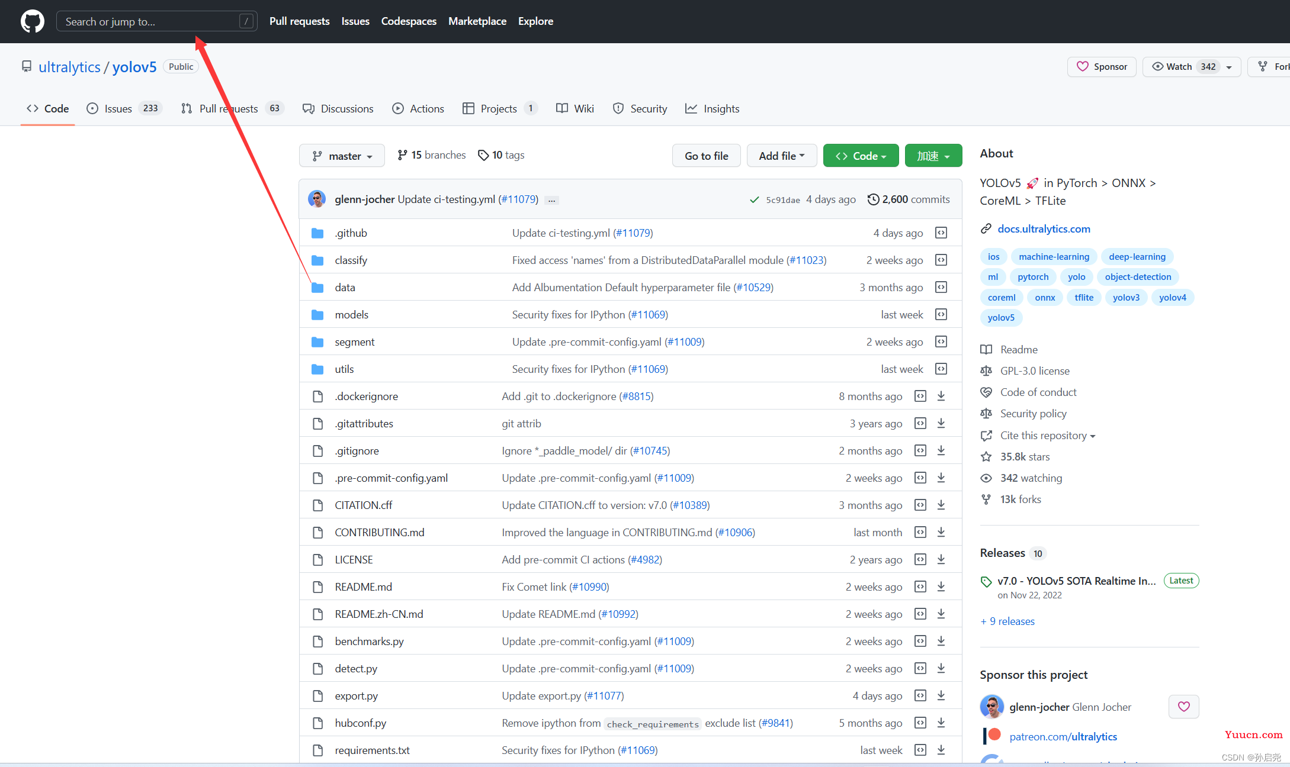
Task: Open embedded code view for classify row
Action: pyautogui.click(x=941, y=260)
